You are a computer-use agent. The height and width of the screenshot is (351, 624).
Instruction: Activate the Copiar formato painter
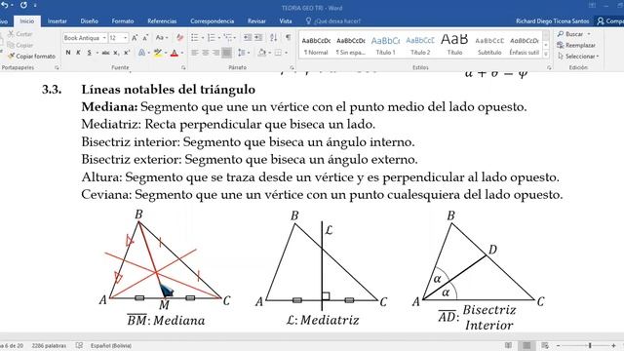(32, 57)
